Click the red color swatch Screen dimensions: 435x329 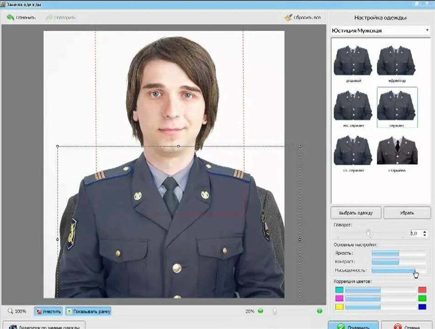(422, 290)
